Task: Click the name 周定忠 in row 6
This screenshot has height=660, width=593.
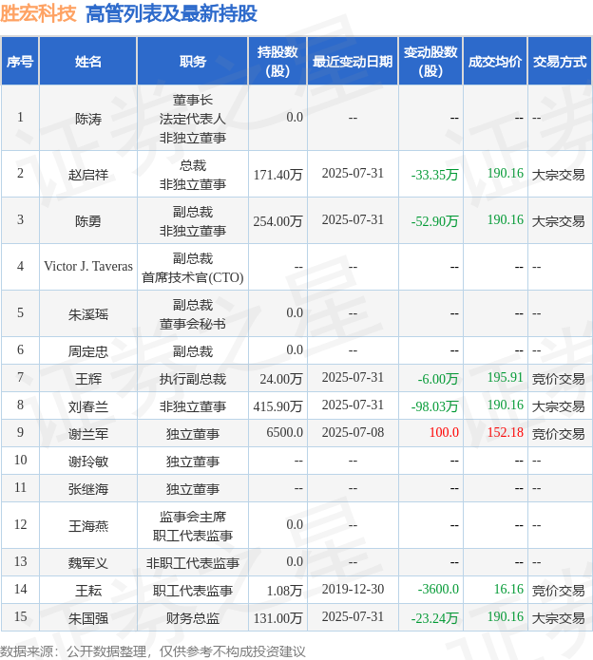Action: (x=88, y=350)
